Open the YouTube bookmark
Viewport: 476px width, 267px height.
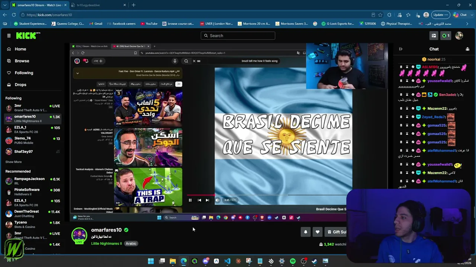tap(149, 24)
